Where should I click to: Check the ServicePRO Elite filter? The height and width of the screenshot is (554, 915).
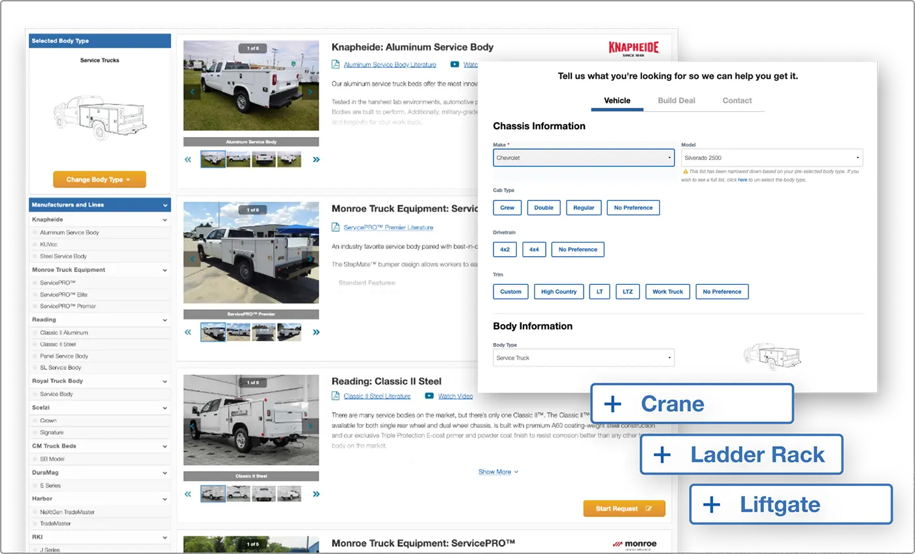click(x=35, y=295)
